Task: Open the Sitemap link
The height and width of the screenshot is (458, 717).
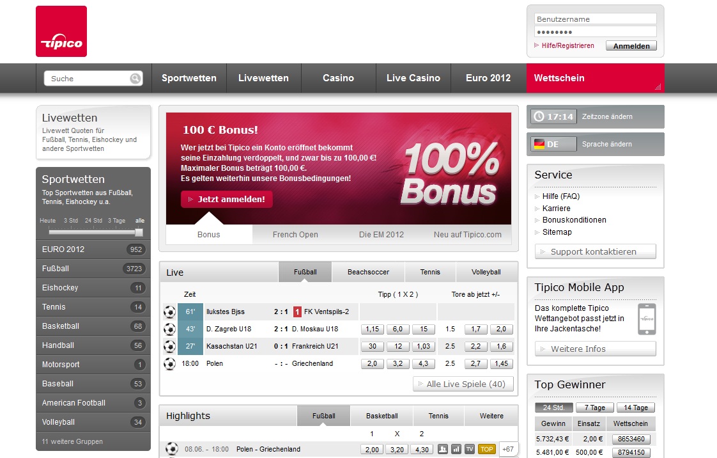Action: click(x=557, y=232)
